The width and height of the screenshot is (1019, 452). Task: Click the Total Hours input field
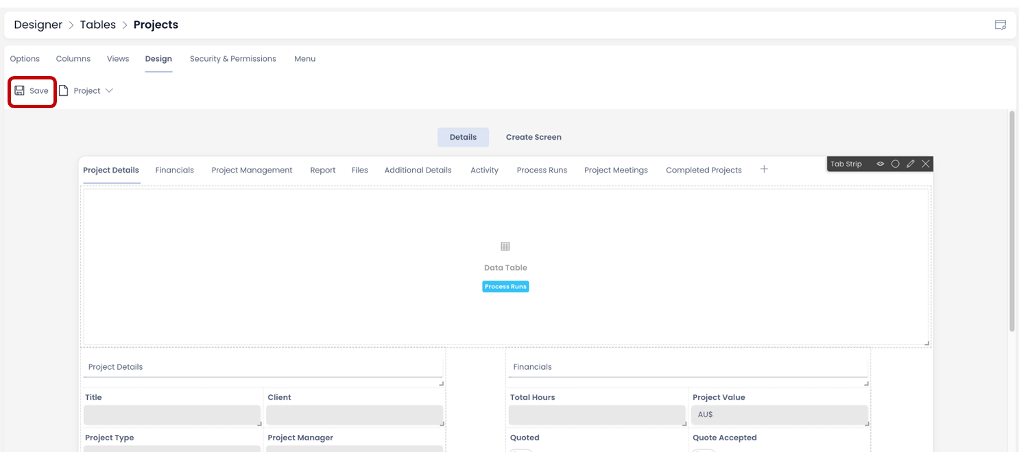597,415
